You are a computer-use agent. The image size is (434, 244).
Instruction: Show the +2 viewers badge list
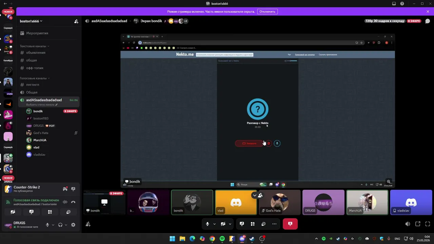(x=185, y=21)
